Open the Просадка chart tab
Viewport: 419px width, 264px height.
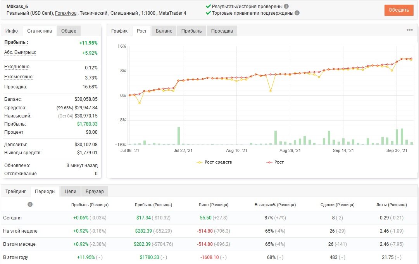(222, 31)
